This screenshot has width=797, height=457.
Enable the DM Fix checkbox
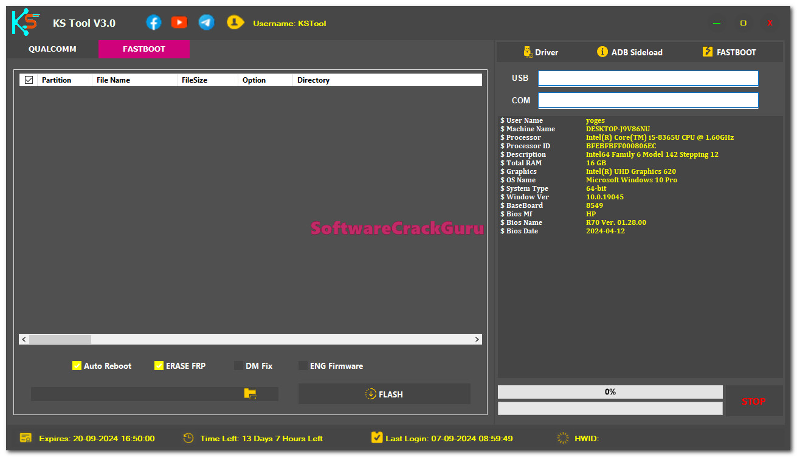pos(238,366)
